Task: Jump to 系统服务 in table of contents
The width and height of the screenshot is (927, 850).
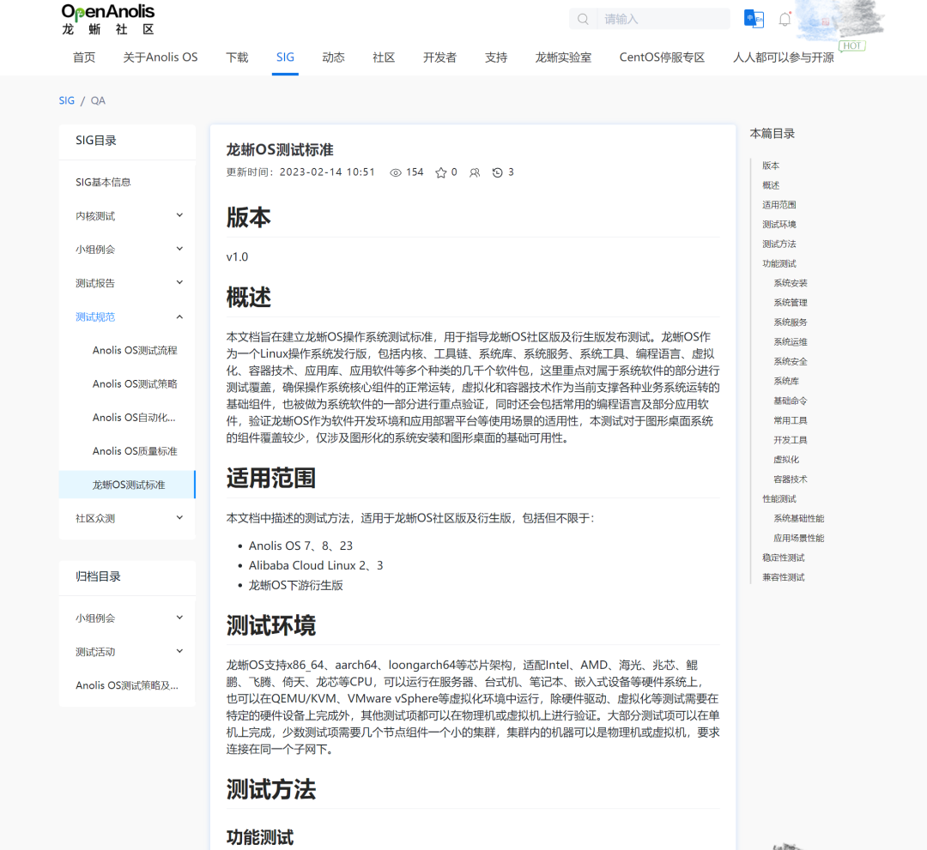Action: (791, 322)
